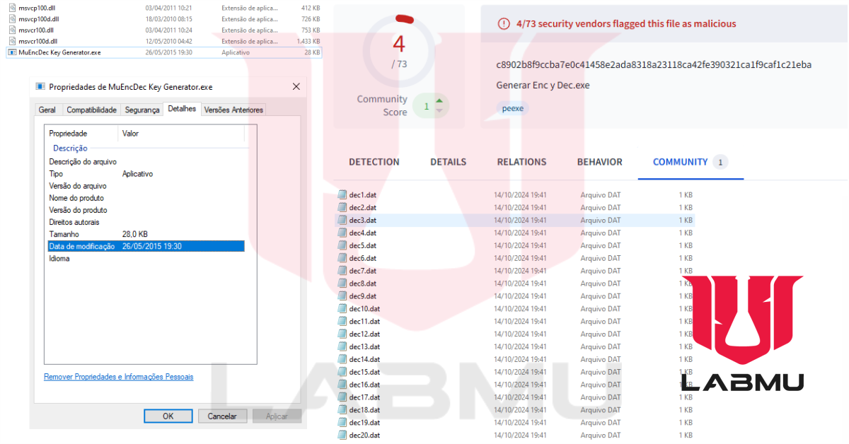
Task: Click the properties dialog title icon
Action: tap(40, 87)
